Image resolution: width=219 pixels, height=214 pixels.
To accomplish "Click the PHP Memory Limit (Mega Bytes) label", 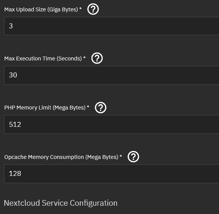I will pos(45,108).
